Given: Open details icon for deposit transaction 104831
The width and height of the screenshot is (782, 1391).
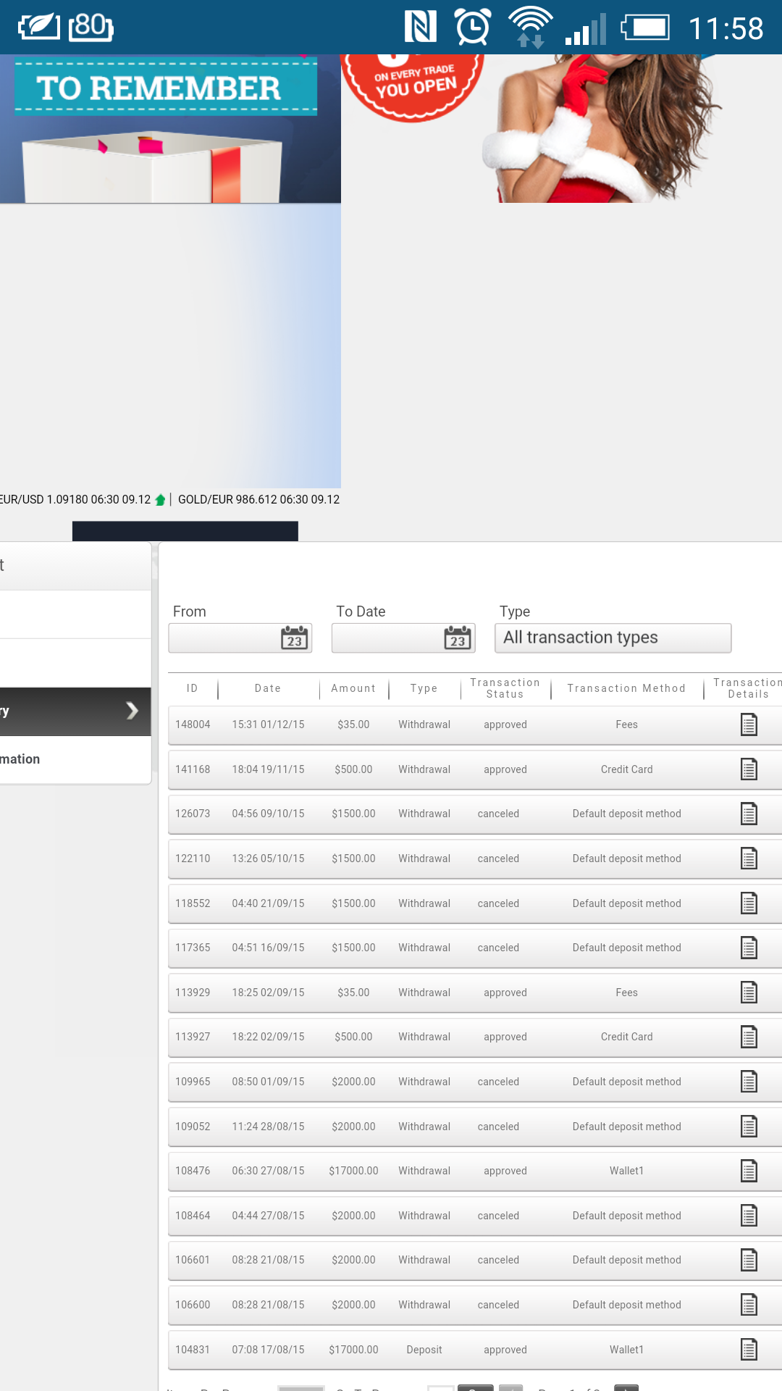Looking at the screenshot, I should pos(749,1350).
